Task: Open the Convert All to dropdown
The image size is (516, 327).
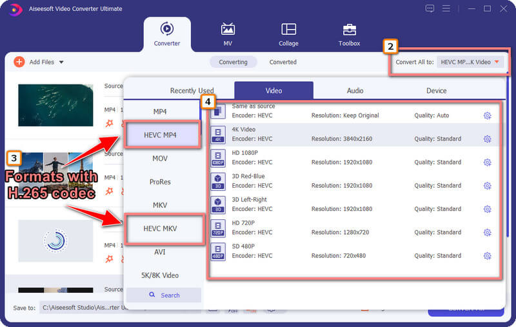Action: (470, 62)
